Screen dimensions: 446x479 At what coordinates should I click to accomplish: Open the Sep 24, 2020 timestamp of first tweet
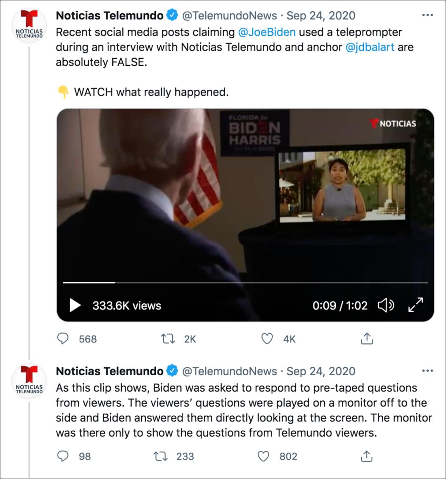[321, 16]
